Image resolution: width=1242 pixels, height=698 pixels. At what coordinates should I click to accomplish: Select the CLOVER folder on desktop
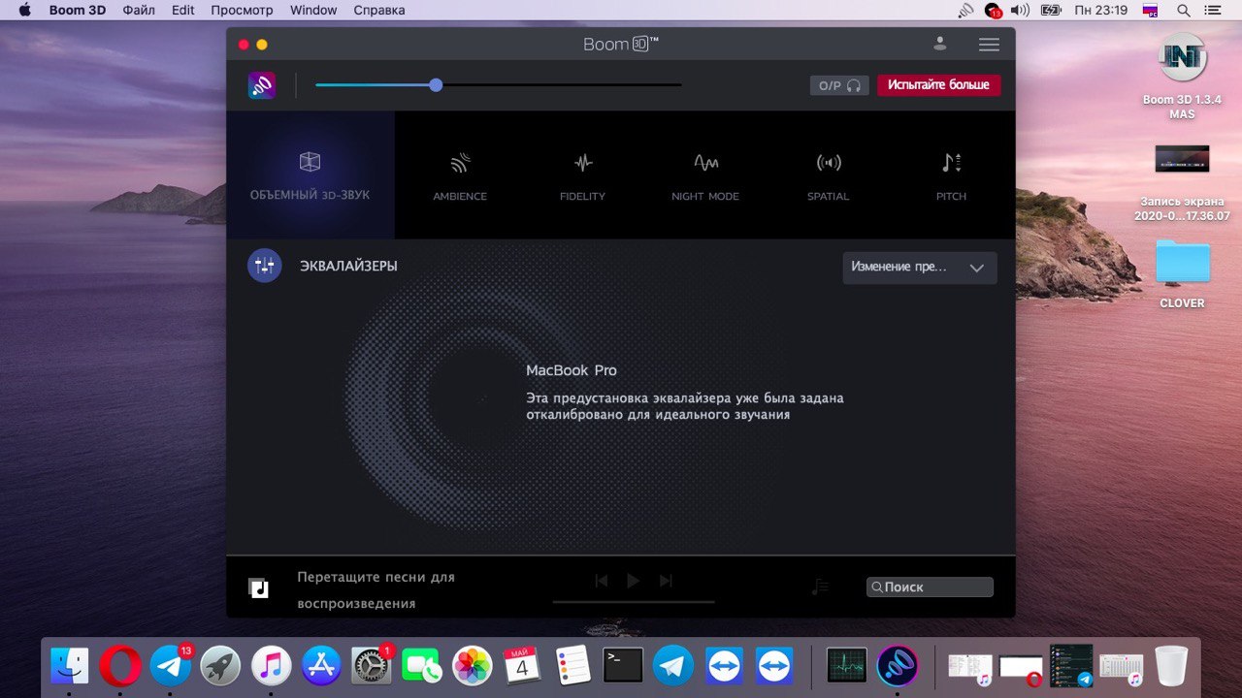pos(1182,274)
